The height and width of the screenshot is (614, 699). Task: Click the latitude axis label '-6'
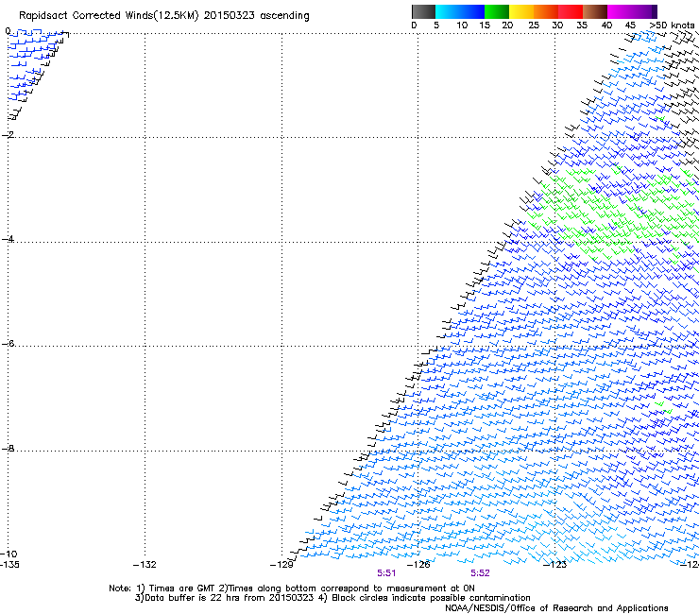click(x=8, y=343)
